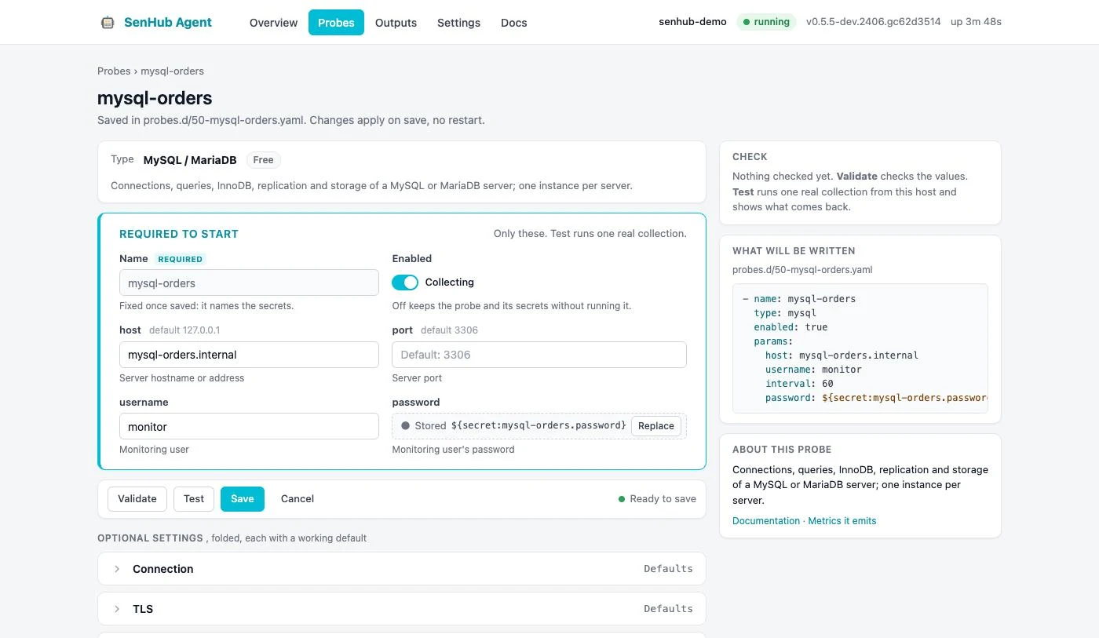The image size is (1099, 638).
Task: Focus the port input field
Action: pos(539,355)
